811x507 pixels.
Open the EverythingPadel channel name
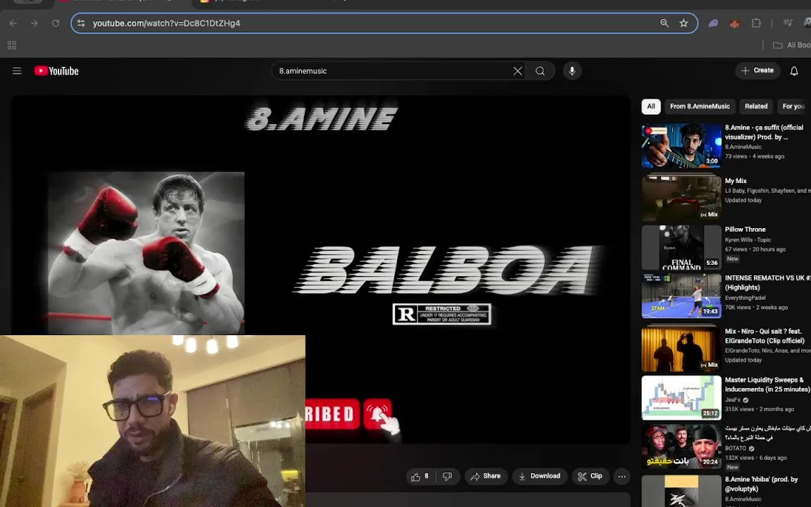pos(745,298)
